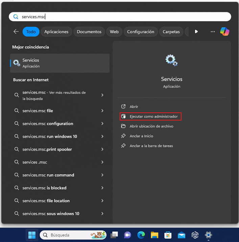Screen dimensions: 239x242
Task: Expand the 'services.msc run command' chevron
Action: pos(102,175)
